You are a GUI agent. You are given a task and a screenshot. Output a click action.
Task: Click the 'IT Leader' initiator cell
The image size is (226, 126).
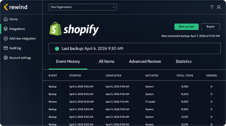pos(150,102)
